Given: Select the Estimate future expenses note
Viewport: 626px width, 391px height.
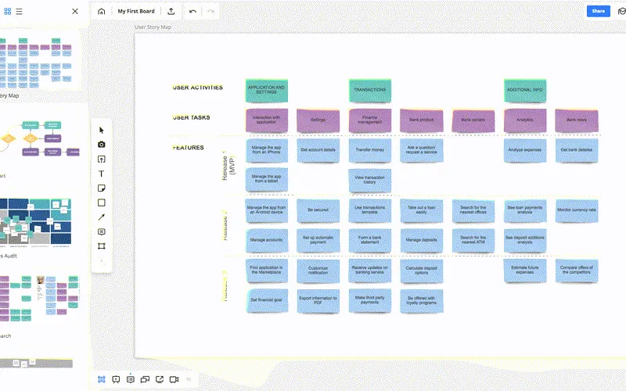Looking at the screenshot, I should [525, 271].
